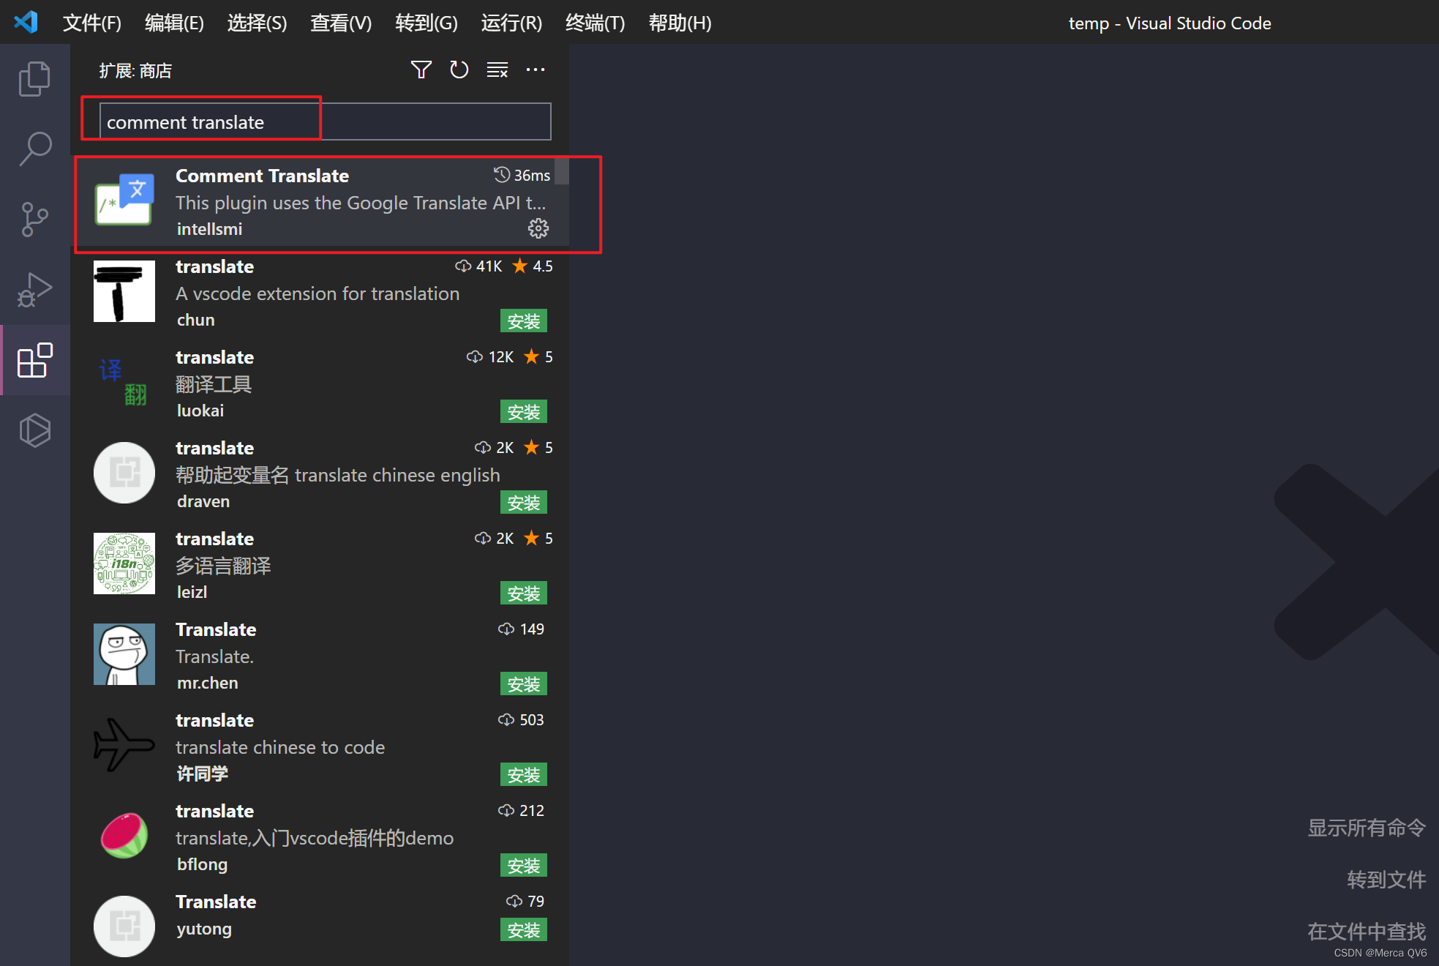
Task: Open the 查看(V) menu
Action: pos(340,23)
